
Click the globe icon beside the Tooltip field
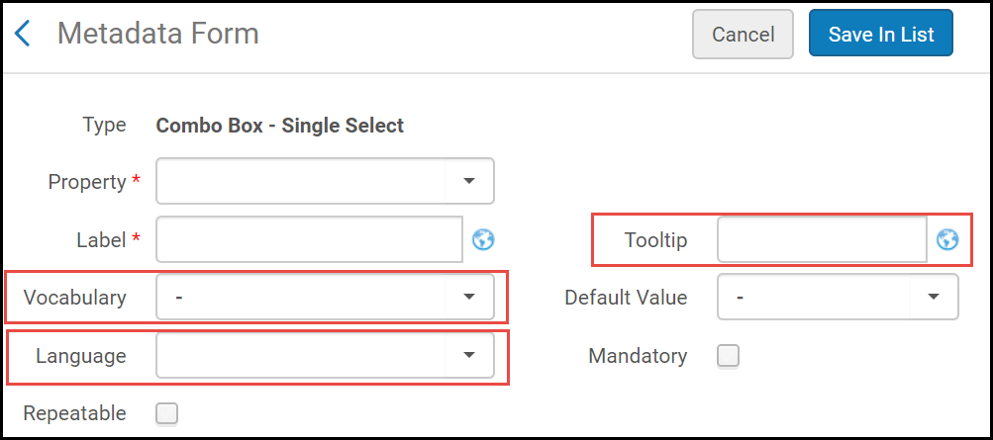coord(947,239)
